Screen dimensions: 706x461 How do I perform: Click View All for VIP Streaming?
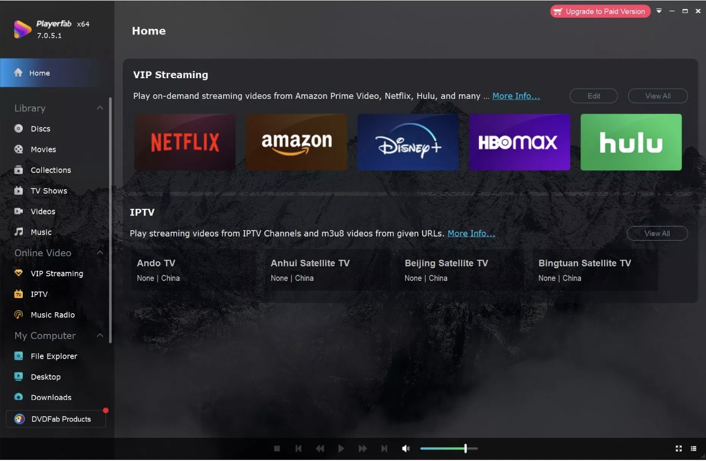658,96
